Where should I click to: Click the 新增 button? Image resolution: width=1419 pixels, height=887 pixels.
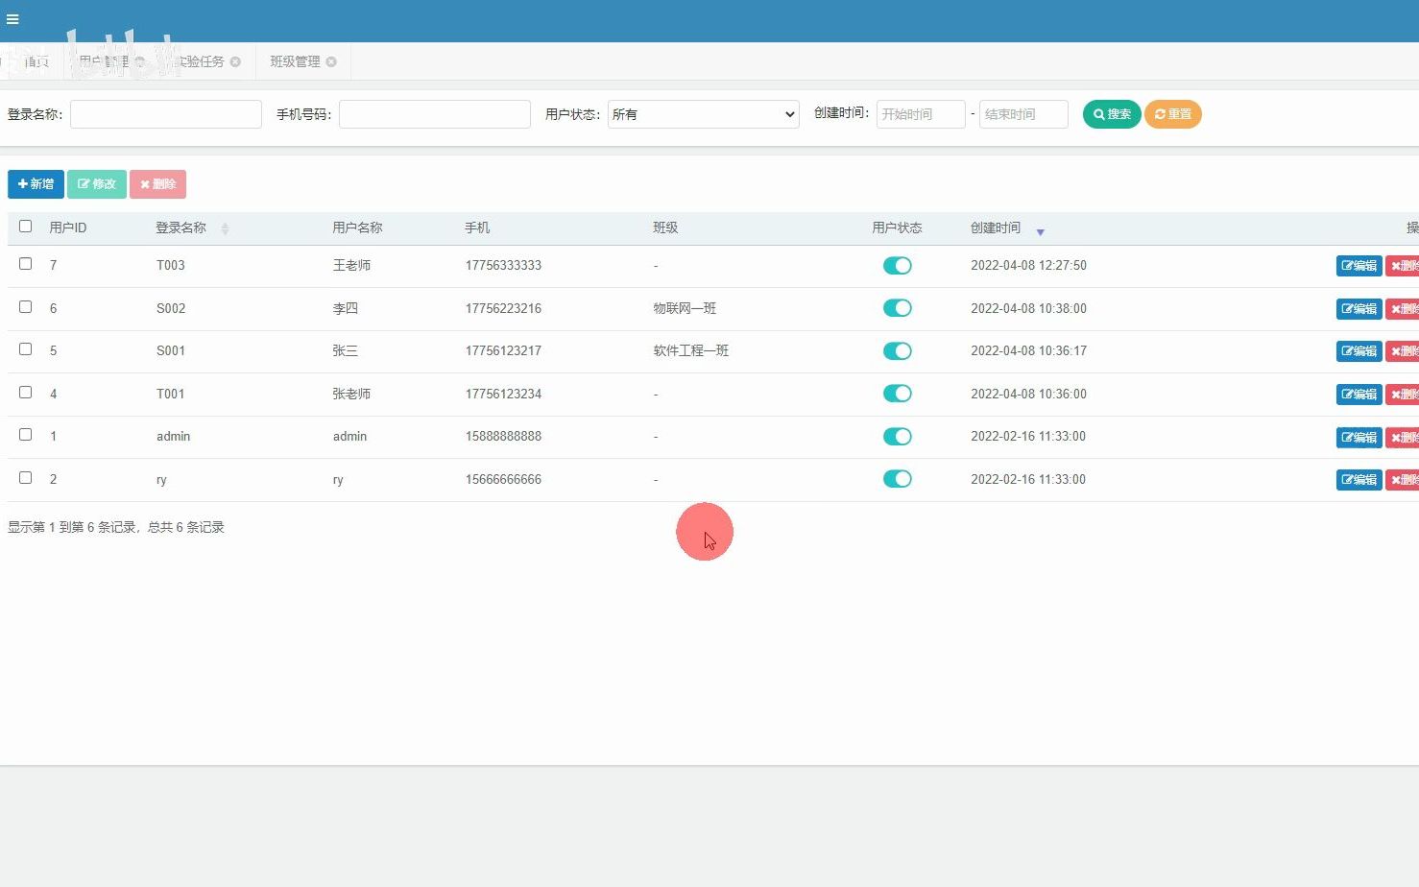(36, 184)
